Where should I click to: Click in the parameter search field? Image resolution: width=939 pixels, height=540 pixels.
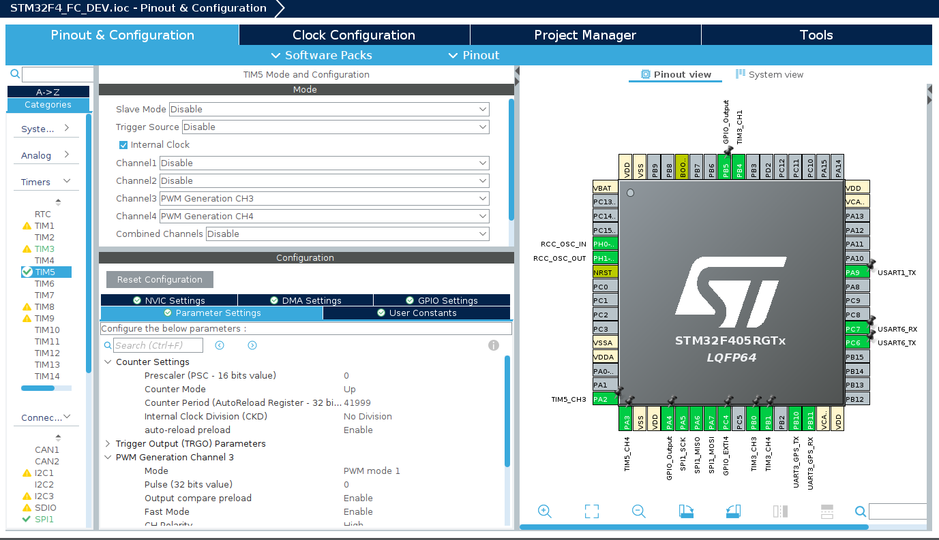[x=158, y=345]
